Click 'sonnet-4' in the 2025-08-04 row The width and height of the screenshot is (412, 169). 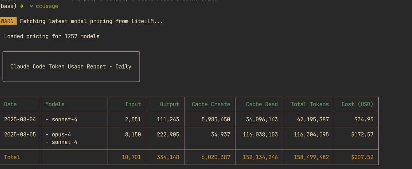point(65,120)
